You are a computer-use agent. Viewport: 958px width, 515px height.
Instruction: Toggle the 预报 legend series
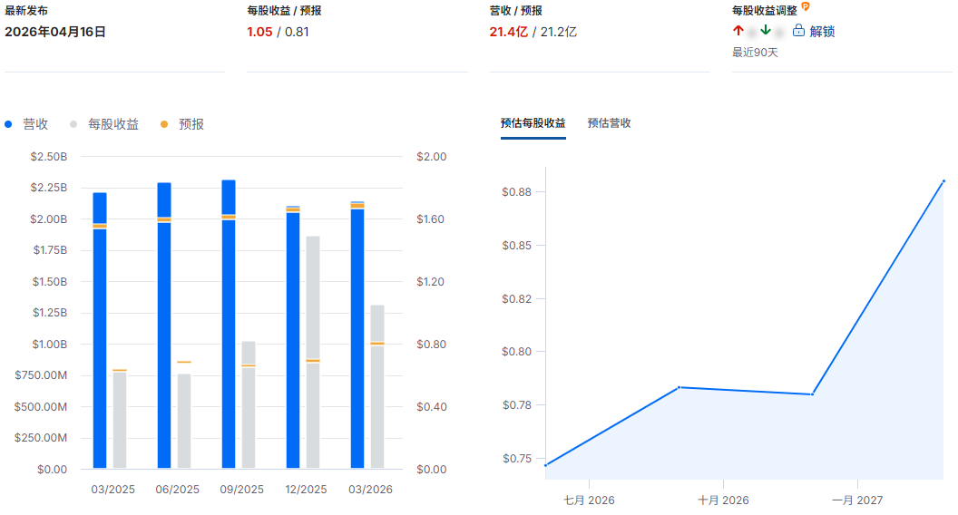tap(182, 124)
